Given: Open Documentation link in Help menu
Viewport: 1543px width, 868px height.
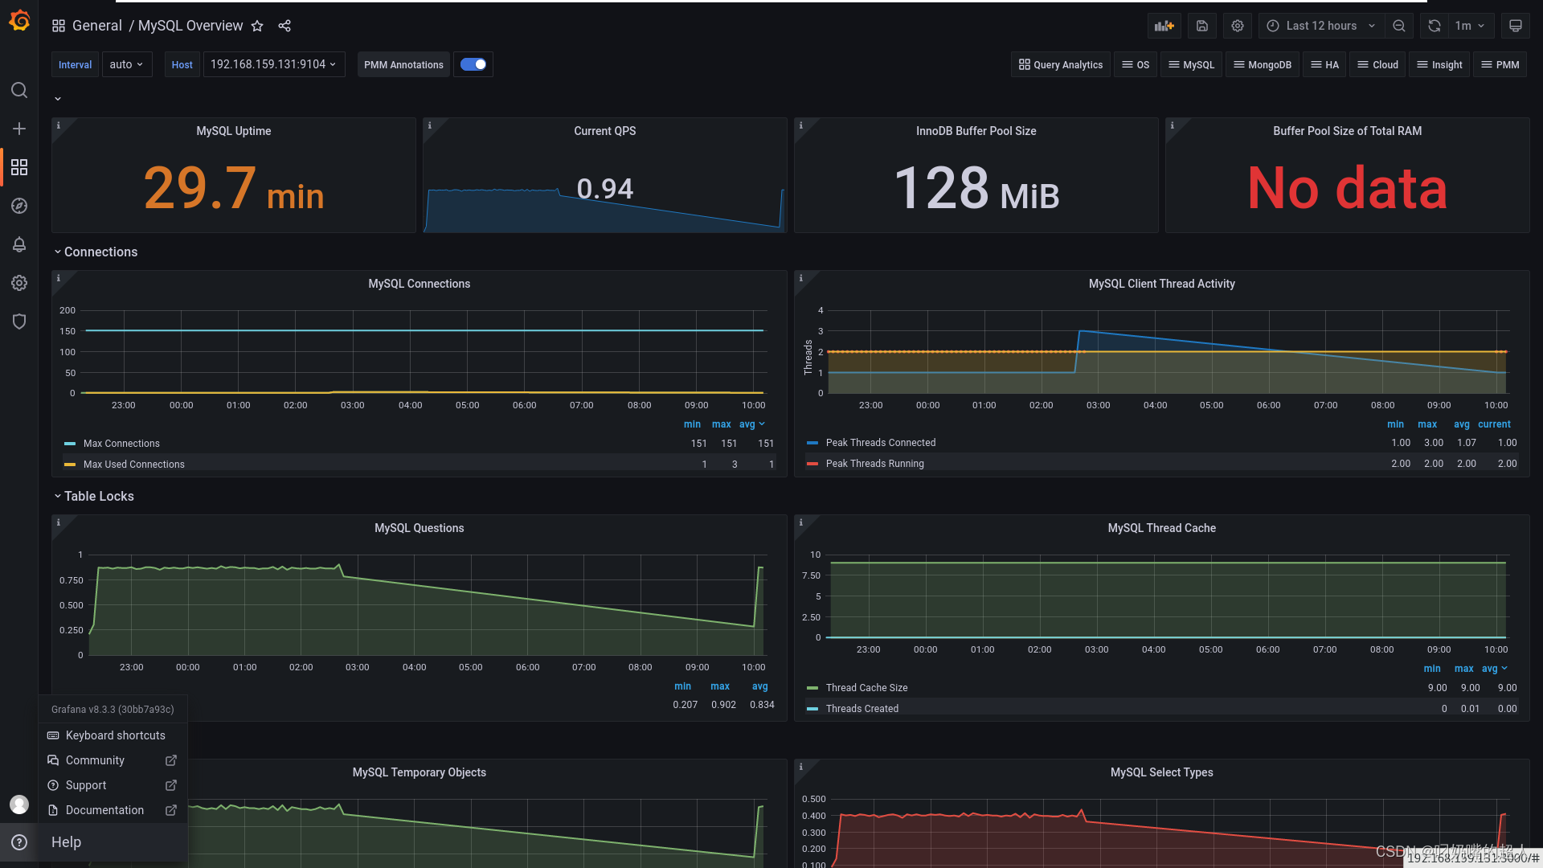Looking at the screenshot, I should click(113, 810).
